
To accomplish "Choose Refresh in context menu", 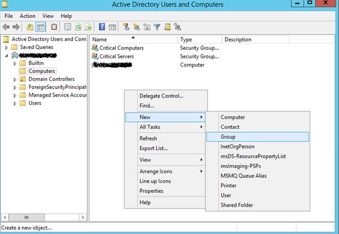I will pyautogui.click(x=165, y=138).
